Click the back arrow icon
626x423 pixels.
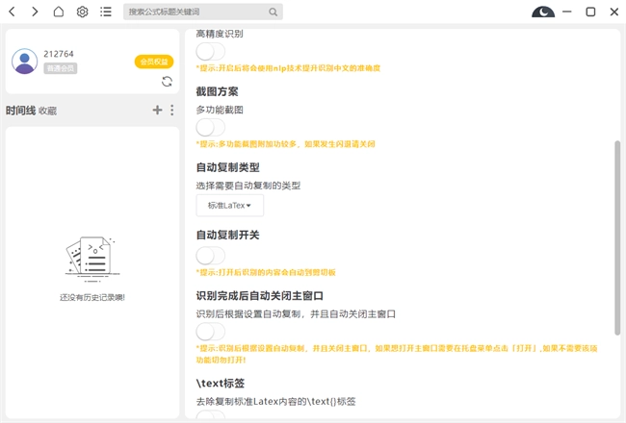pos(12,12)
